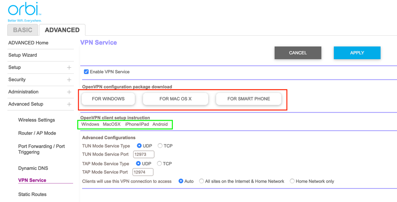Collapse the Advanced Setup section

click(x=69, y=104)
